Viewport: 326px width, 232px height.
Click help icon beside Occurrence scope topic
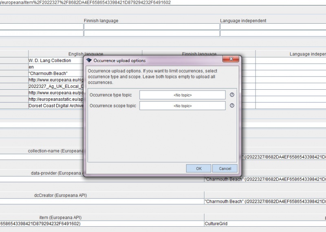(x=232, y=105)
